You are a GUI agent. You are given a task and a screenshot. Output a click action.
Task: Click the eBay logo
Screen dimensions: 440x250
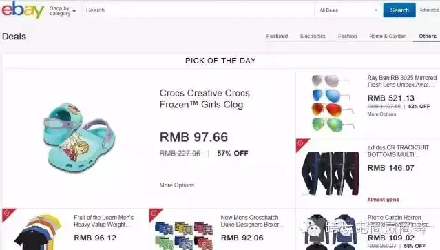(23, 10)
